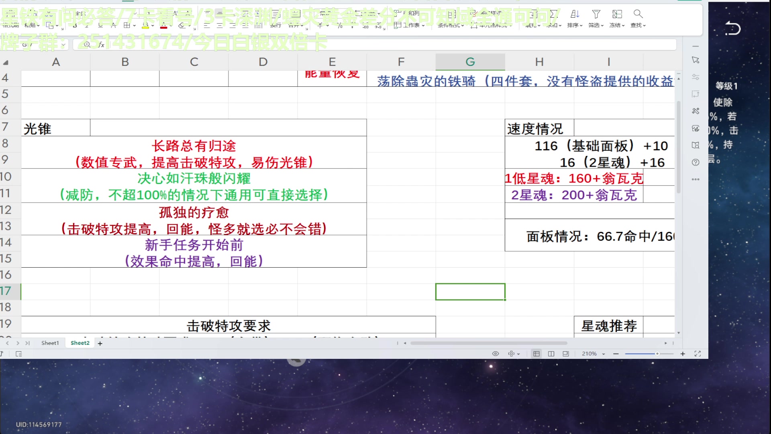
Task: Click the vertical scrollbar thumb
Action: 679,147
